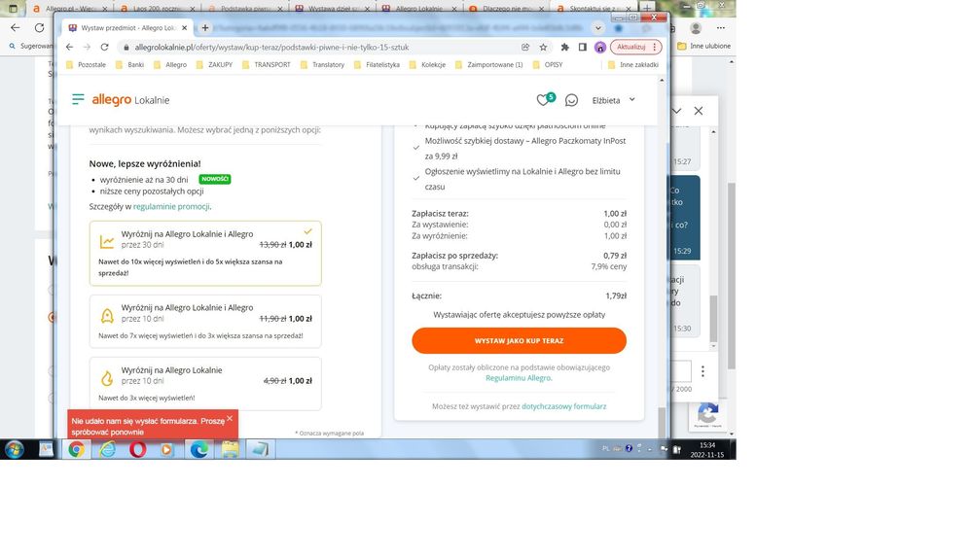Open a new tab in front Chrome window
This screenshot has height=557, width=972.
click(205, 28)
